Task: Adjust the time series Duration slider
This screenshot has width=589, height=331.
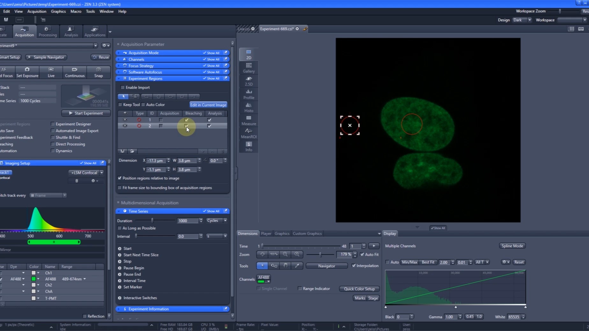Action: (152, 221)
